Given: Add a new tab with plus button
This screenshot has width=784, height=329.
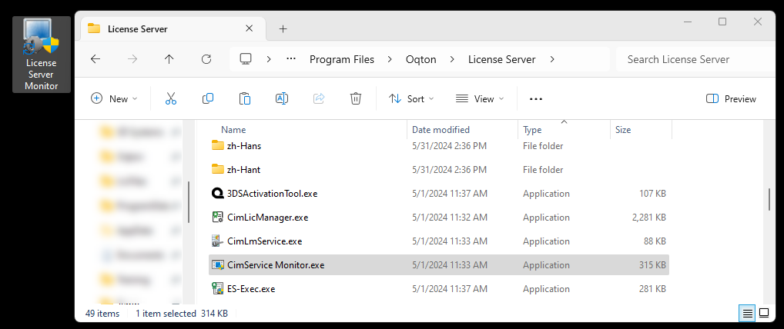Looking at the screenshot, I should (283, 29).
